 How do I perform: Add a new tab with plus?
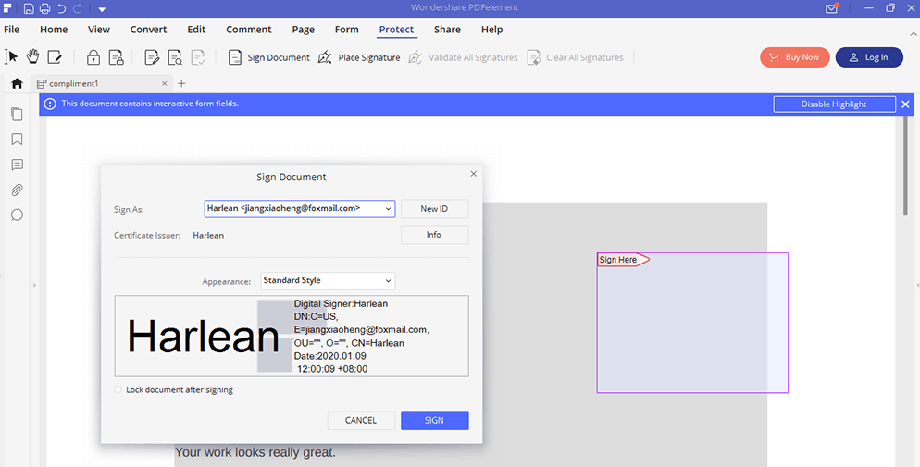[x=181, y=84]
